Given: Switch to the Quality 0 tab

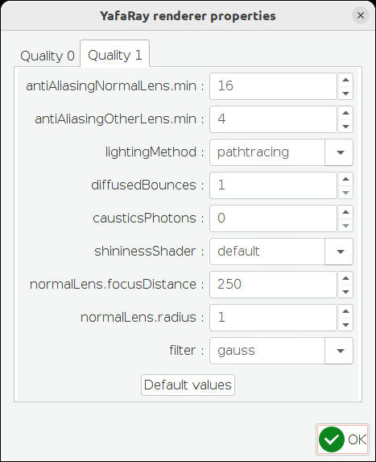Looking at the screenshot, I should pyautogui.click(x=47, y=56).
